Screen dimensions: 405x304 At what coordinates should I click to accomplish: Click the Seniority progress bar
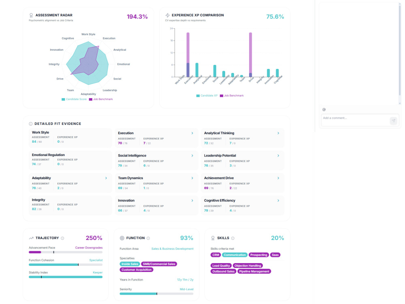pos(156,294)
